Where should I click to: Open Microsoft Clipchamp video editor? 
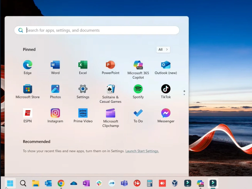(111, 113)
